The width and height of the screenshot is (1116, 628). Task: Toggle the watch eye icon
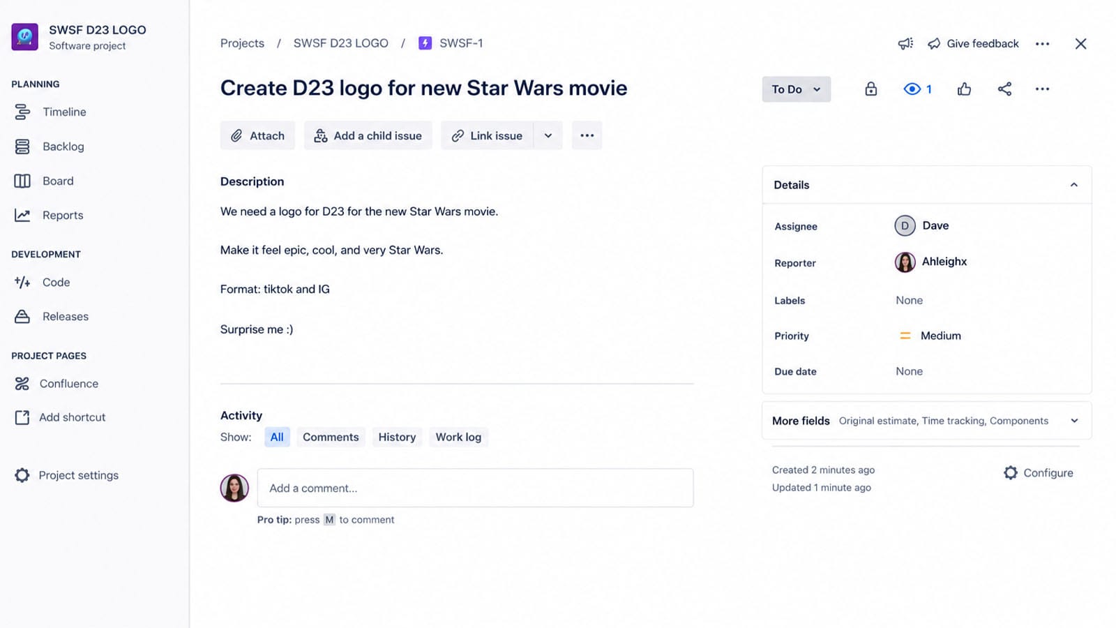(912, 89)
